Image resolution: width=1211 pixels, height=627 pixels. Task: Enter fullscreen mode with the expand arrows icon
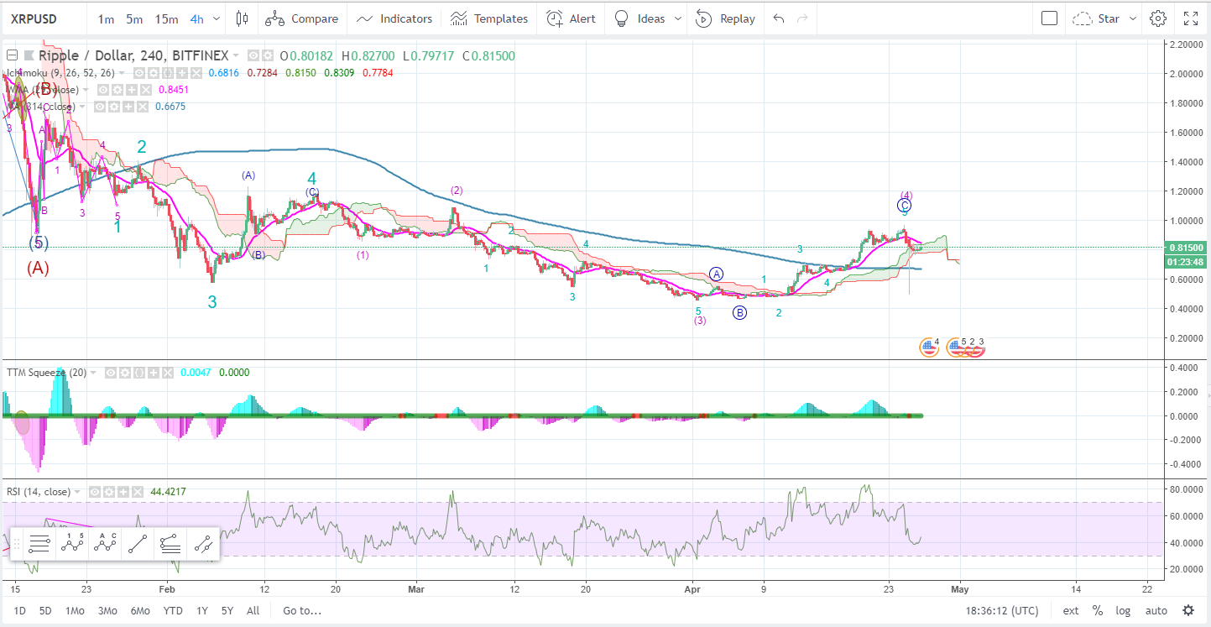coord(1191,18)
